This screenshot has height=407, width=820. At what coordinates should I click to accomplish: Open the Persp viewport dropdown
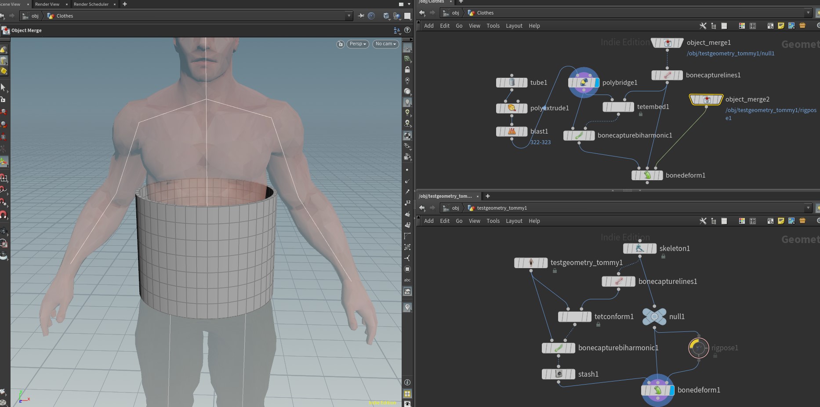358,44
